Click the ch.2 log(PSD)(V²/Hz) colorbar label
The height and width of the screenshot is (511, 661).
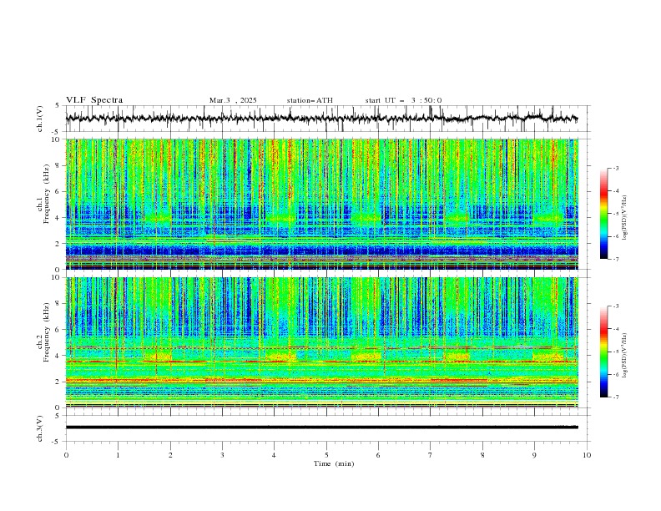[x=626, y=355]
